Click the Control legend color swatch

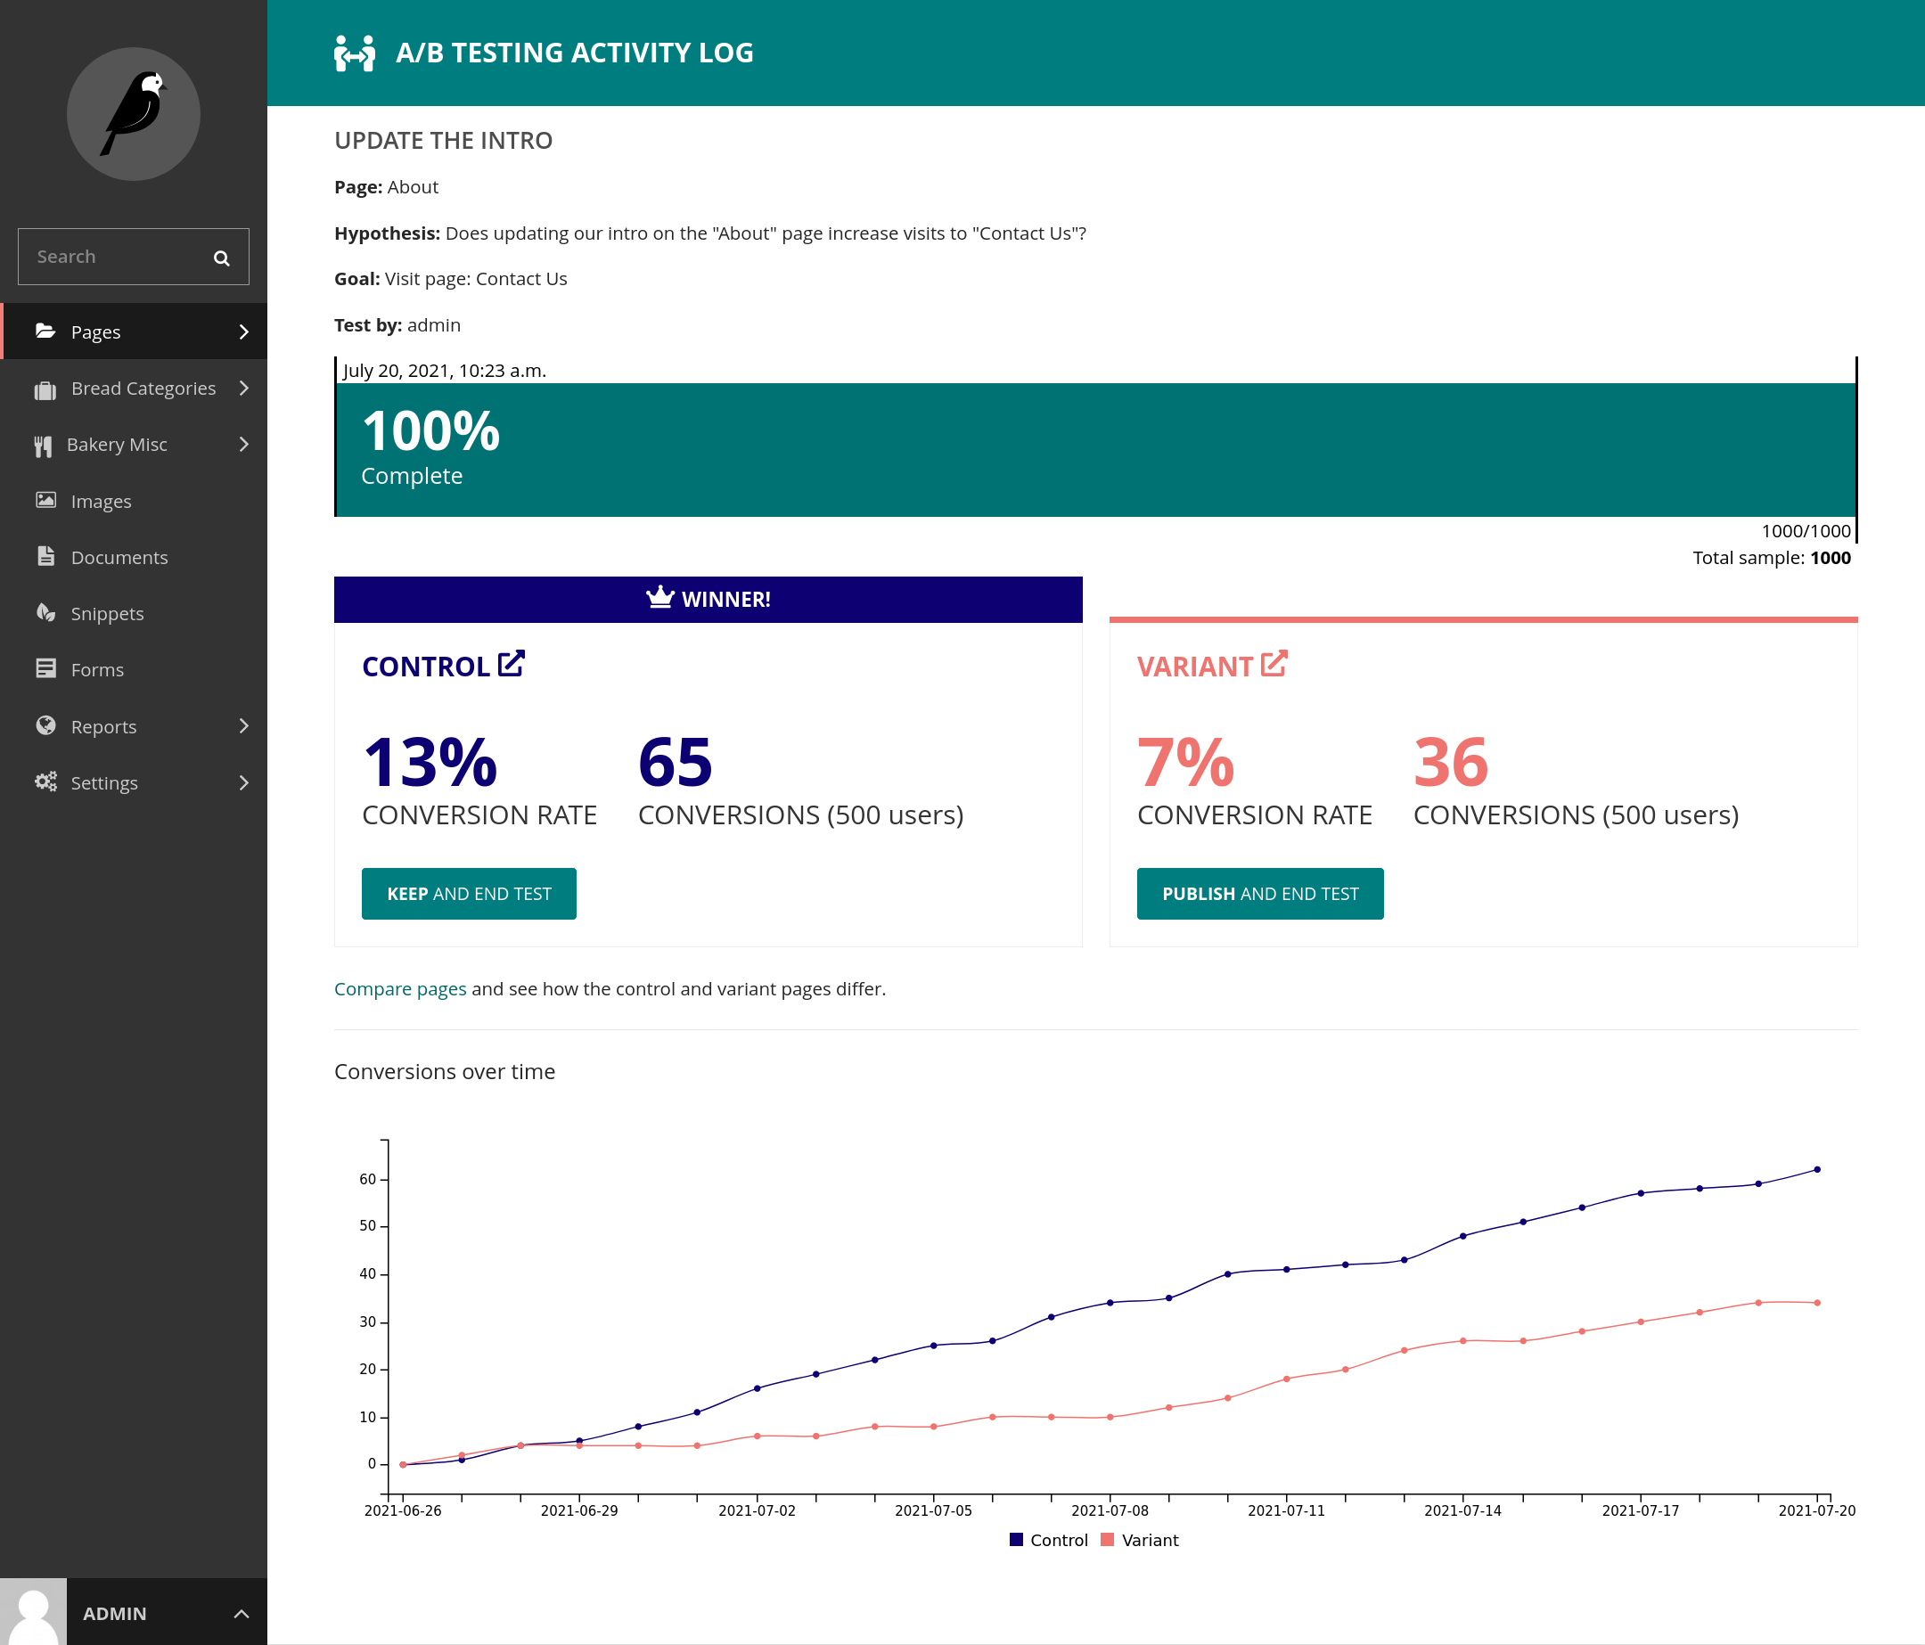click(1016, 1540)
